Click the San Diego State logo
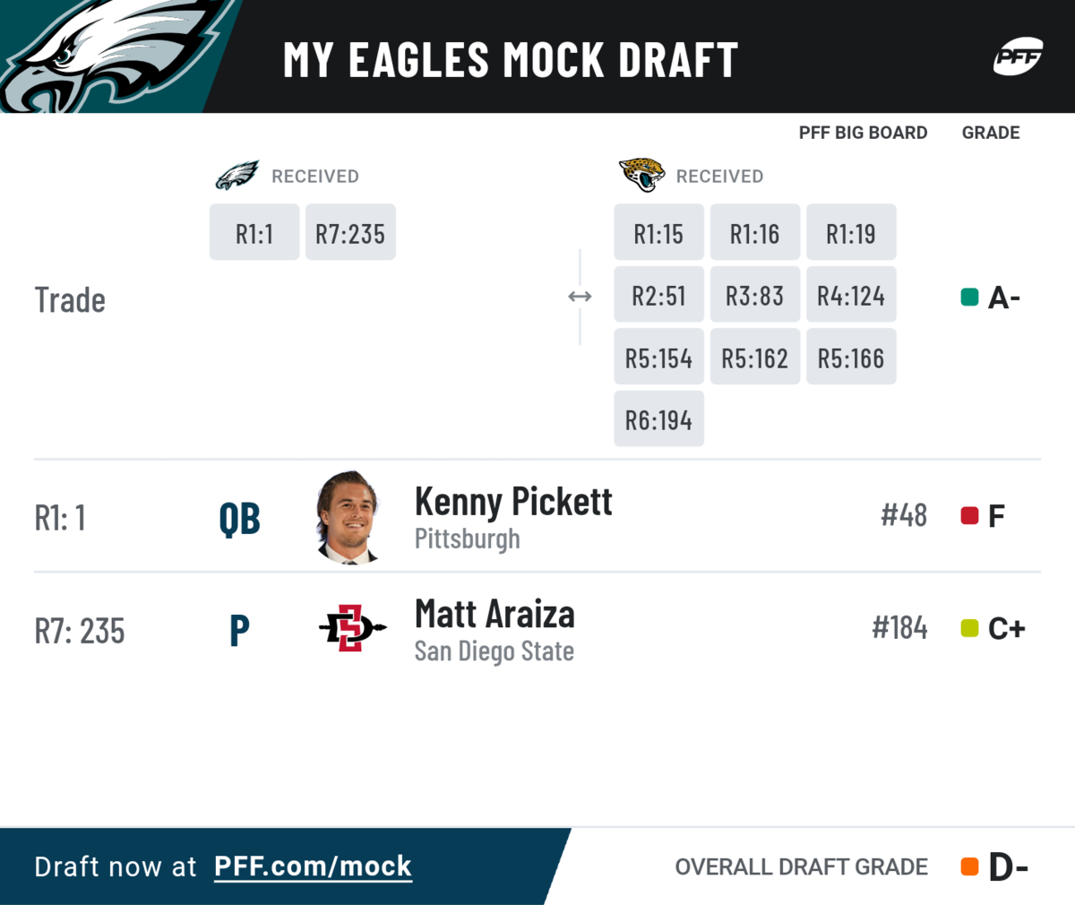This screenshot has width=1075, height=905. coord(352,627)
